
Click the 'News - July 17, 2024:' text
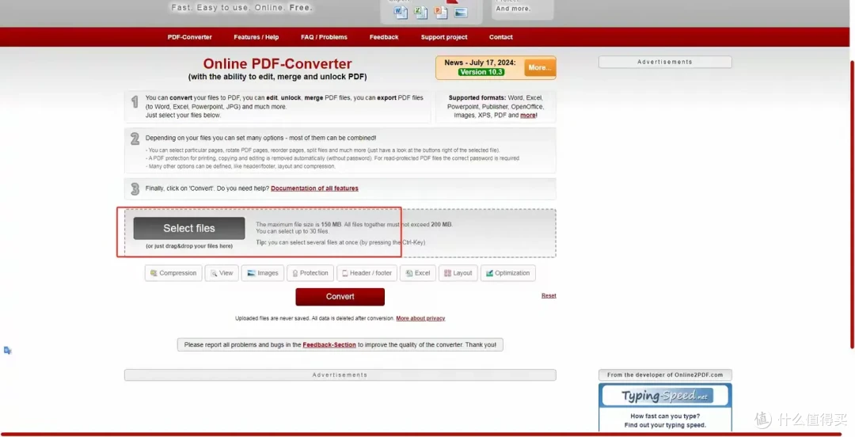(480, 63)
